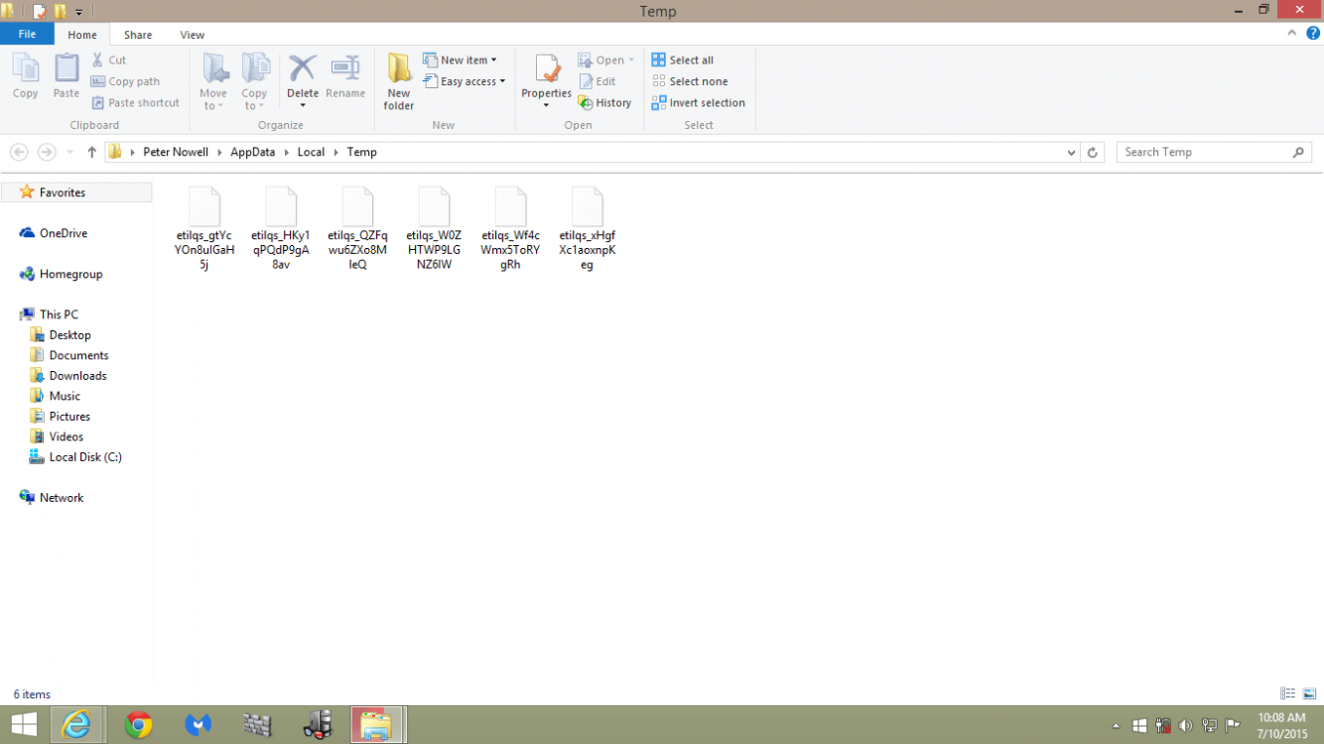Viewport: 1324px width, 744px height.
Task: Switch to large thumbnails view in status bar
Action: pyautogui.click(x=1308, y=692)
